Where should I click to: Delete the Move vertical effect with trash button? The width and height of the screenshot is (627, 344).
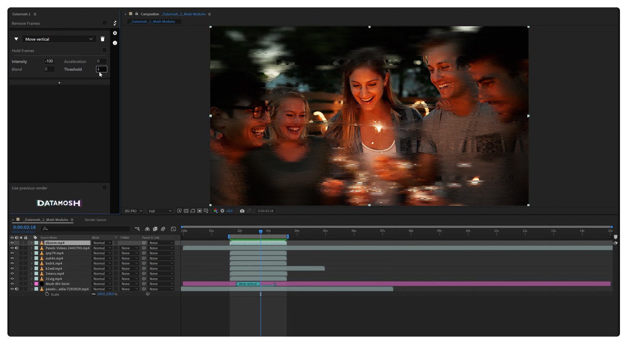coord(102,39)
